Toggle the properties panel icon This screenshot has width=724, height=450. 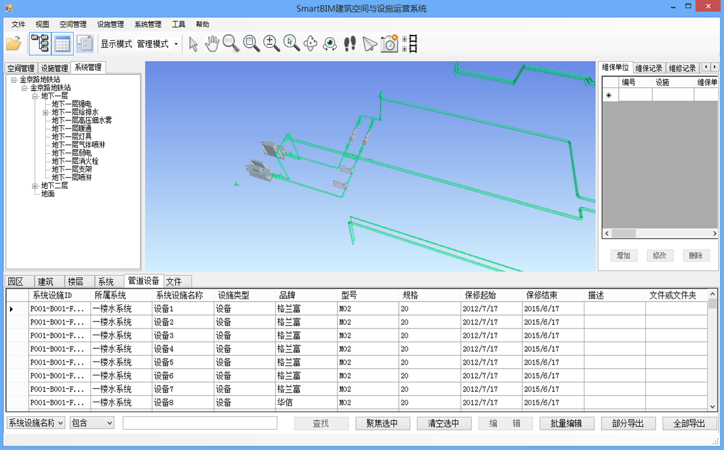click(85, 44)
